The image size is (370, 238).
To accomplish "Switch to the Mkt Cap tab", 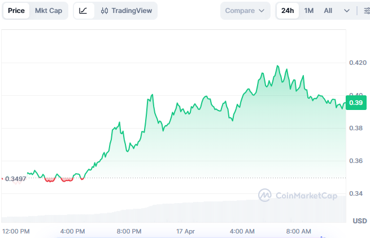I will [x=49, y=11].
